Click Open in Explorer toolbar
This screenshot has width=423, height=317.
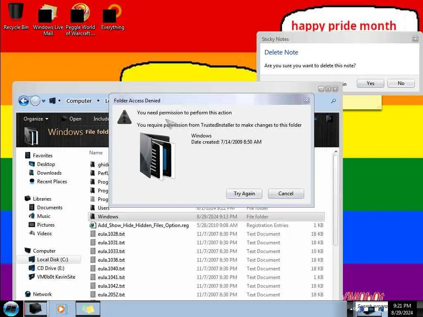[x=72, y=119]
